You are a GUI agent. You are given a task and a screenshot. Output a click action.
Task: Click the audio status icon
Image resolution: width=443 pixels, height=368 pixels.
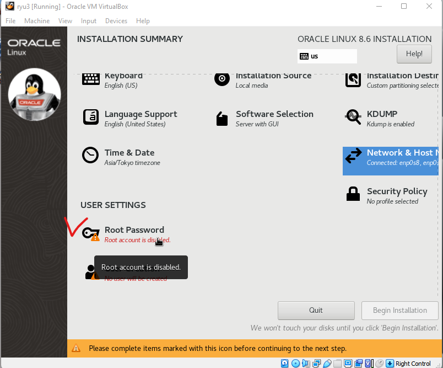click(x=306, y=363)
